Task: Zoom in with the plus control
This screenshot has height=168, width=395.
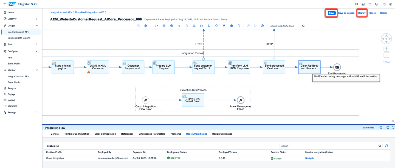Action: click(386, 49)
